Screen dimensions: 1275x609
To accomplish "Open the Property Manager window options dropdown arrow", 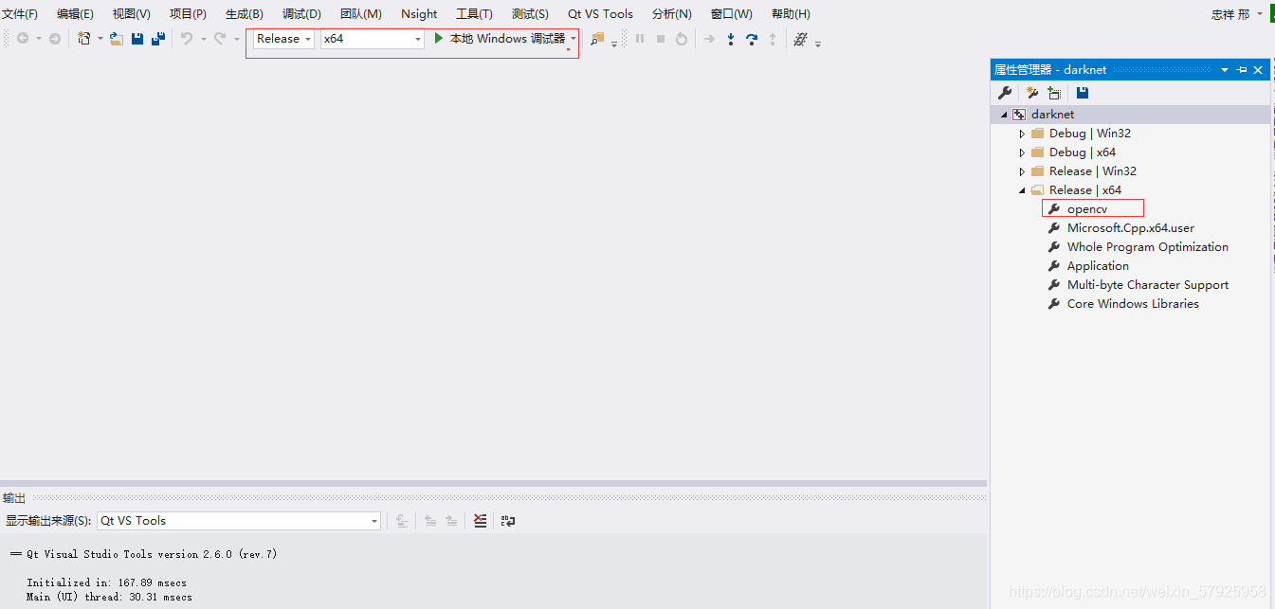I will point(1225,70).
